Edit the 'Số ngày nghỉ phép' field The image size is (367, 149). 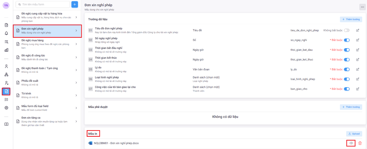click(358, 40)
